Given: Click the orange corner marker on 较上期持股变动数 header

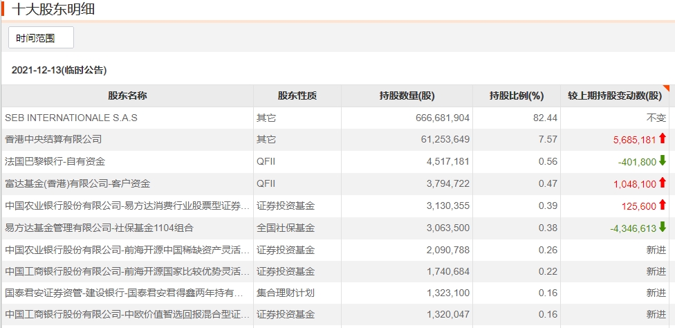Looking at the screenshot, I should [x=667, y=89].
